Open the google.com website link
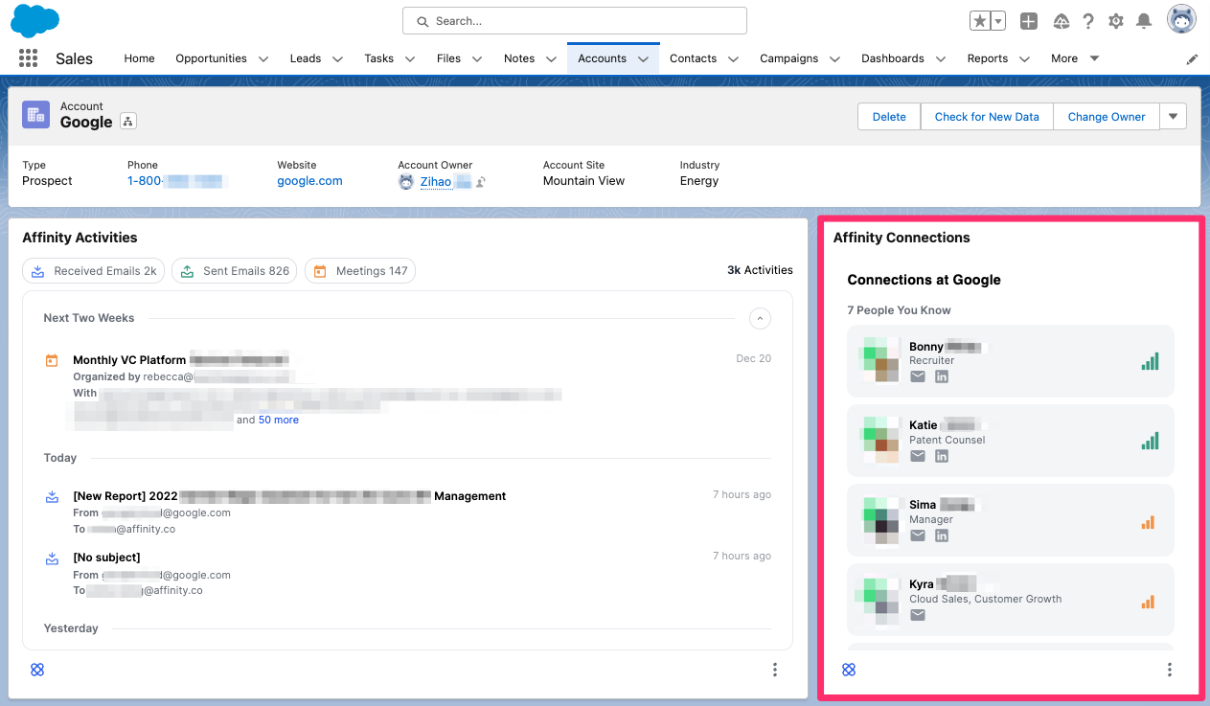The image size is (1210, 706). [x=309, y=180]
